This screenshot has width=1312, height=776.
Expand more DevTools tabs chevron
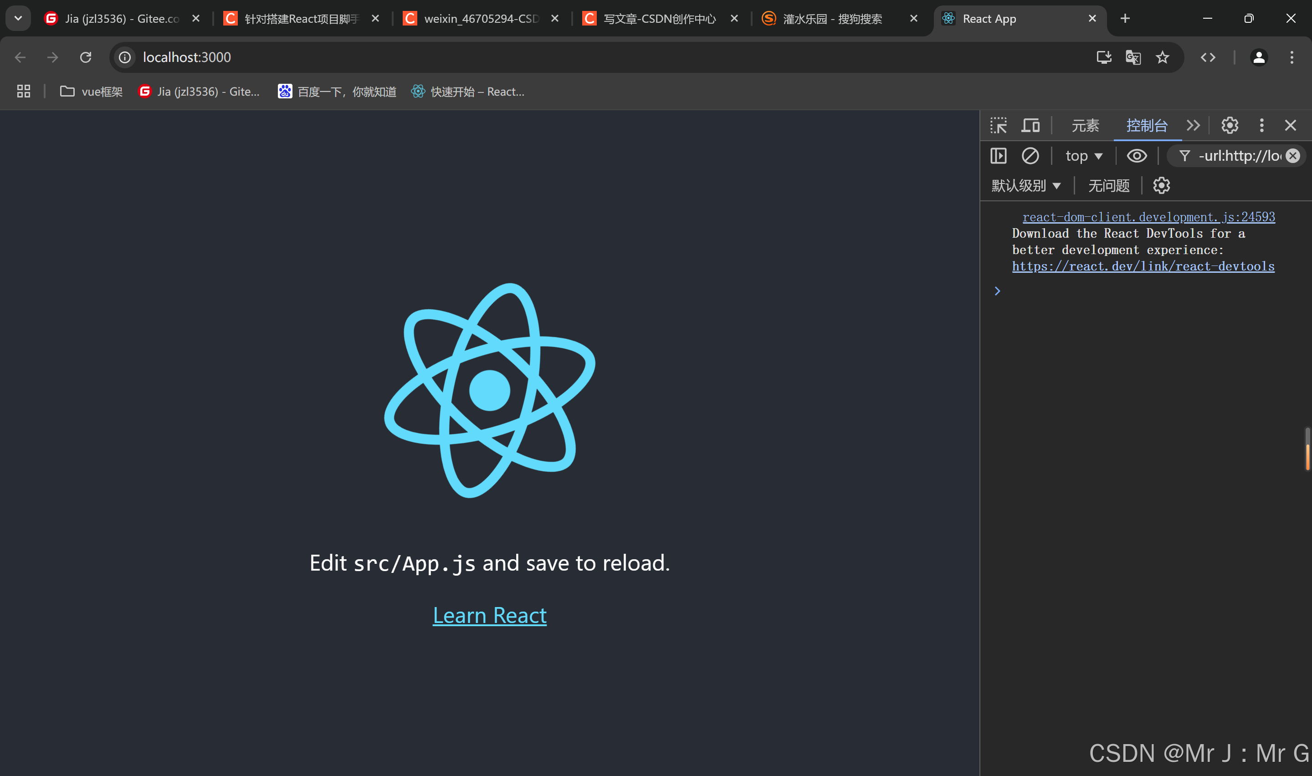[x=1193, y=126]
